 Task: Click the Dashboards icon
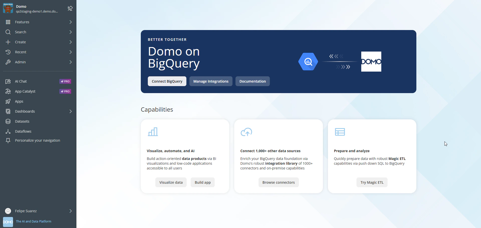click(8, 111)
